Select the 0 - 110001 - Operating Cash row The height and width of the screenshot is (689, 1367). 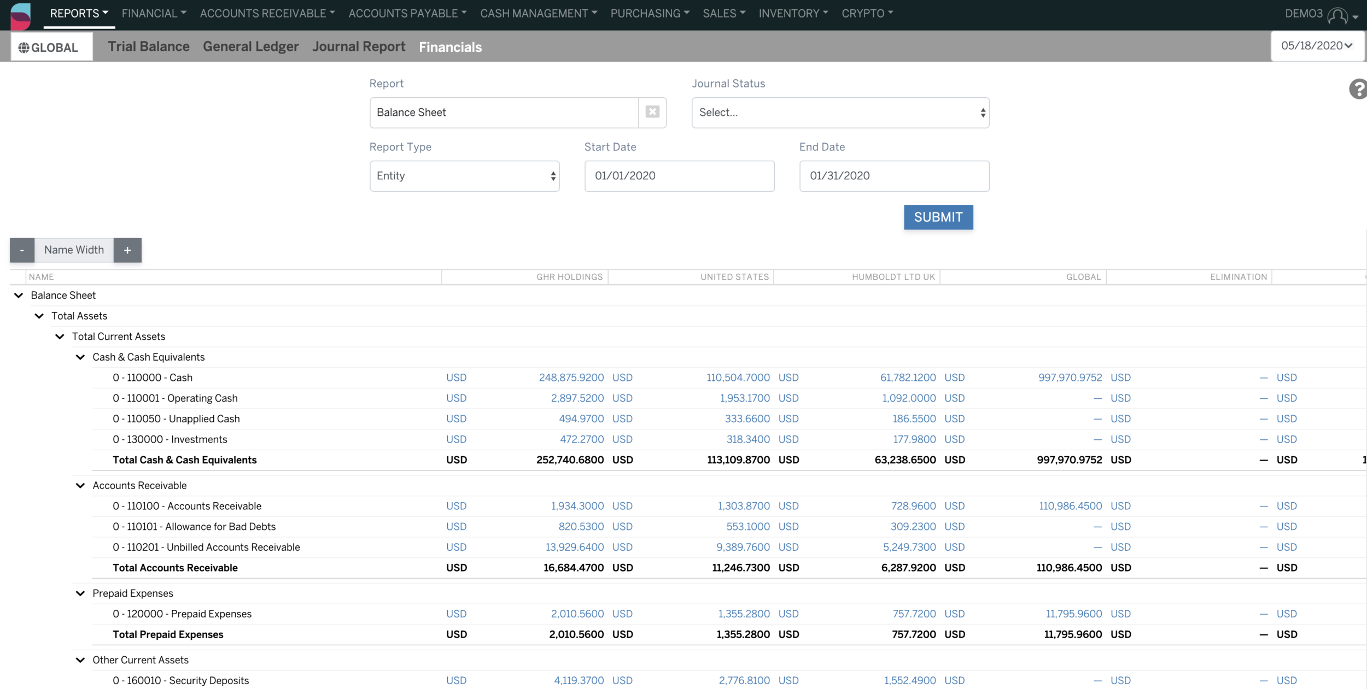tap(175, 398)
